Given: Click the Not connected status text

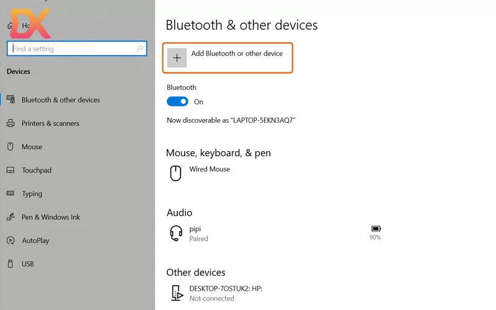Looking at the screenshot, I should [211, 298].
